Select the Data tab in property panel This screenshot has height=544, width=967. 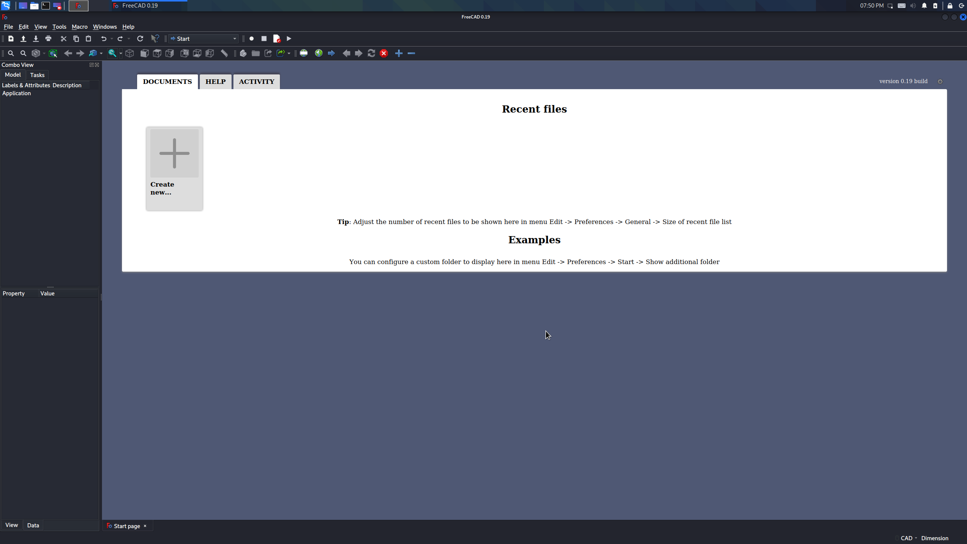point(33,525)
